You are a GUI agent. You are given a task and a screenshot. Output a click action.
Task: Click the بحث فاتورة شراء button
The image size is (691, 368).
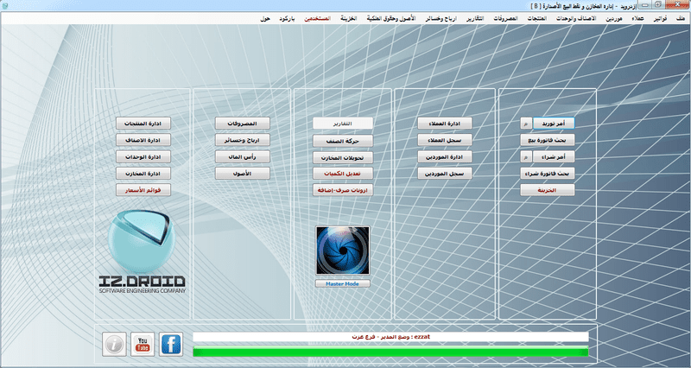(x=548, y=174)
